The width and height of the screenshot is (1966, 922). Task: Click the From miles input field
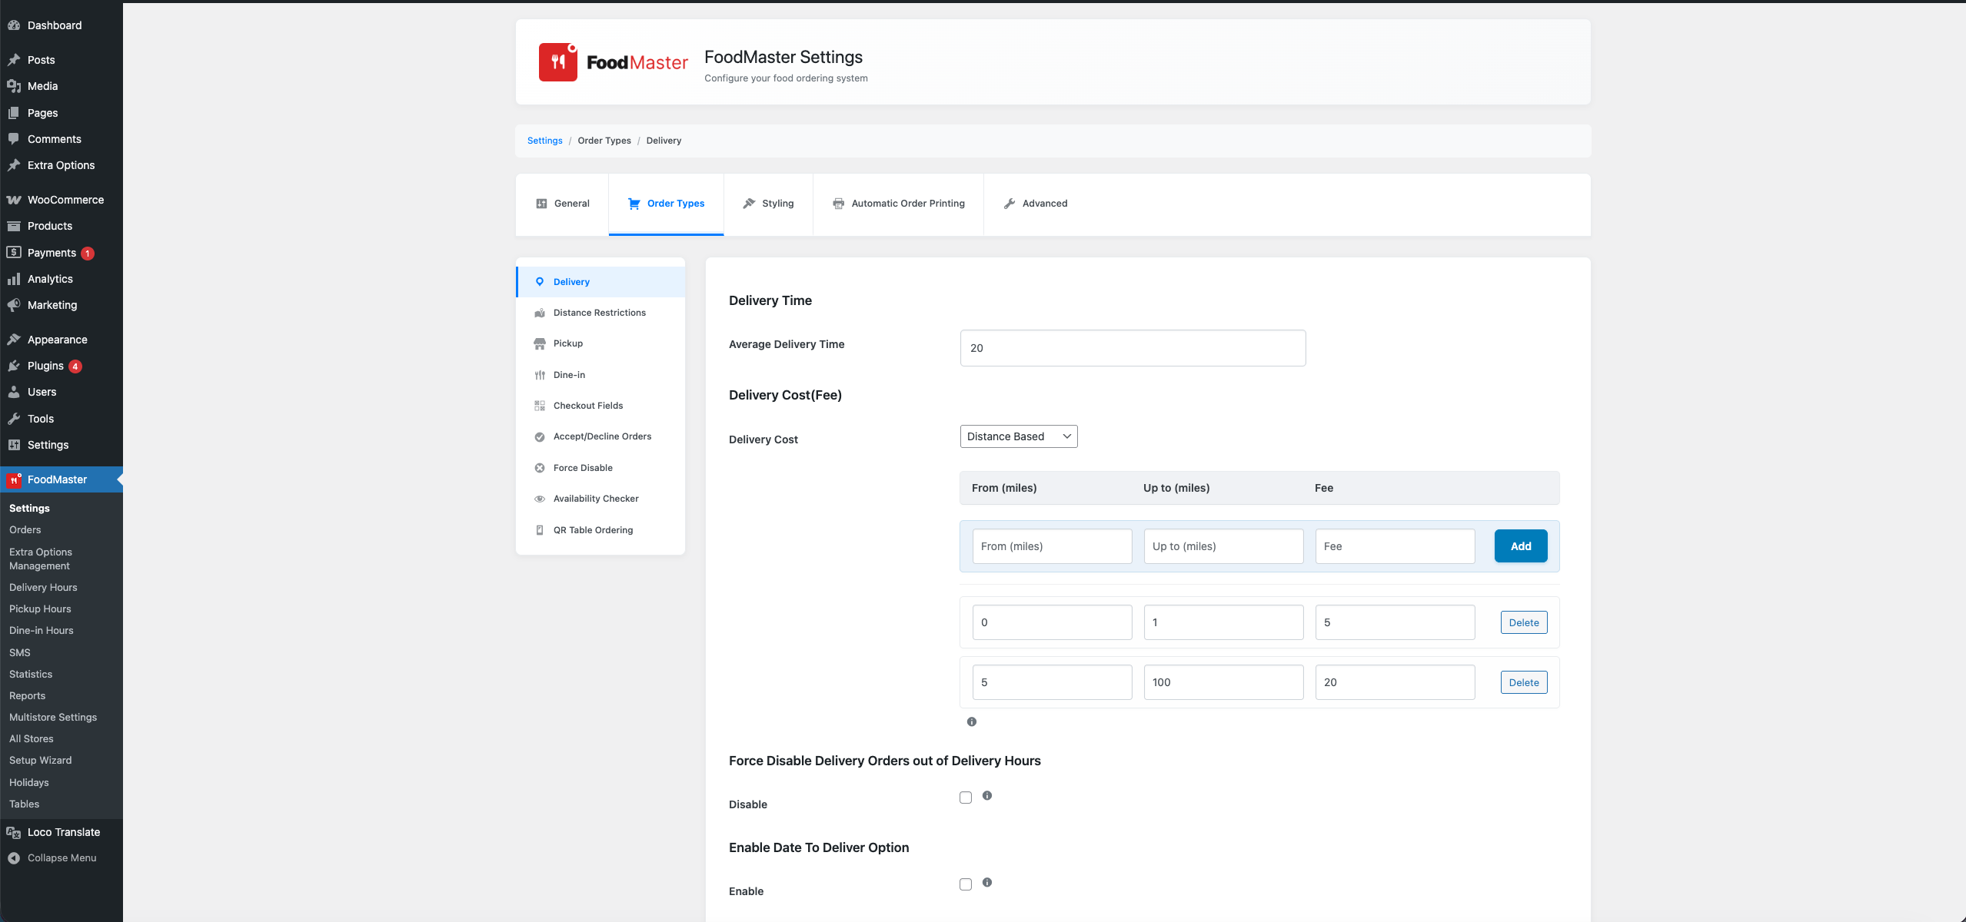(x=1051, y=546)
